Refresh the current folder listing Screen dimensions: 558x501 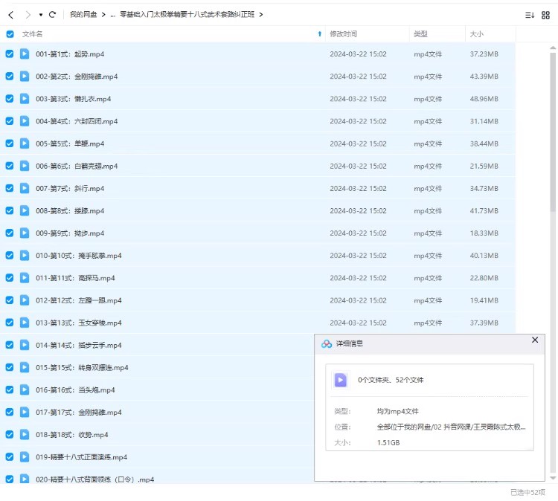pos(52,15)
